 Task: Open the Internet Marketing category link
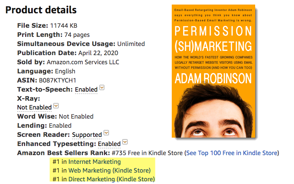tap(95, 162)
